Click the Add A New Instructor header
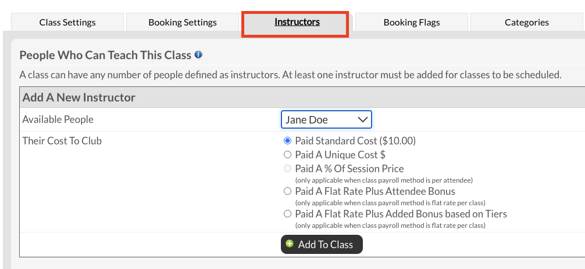 (x=79, y=97)
